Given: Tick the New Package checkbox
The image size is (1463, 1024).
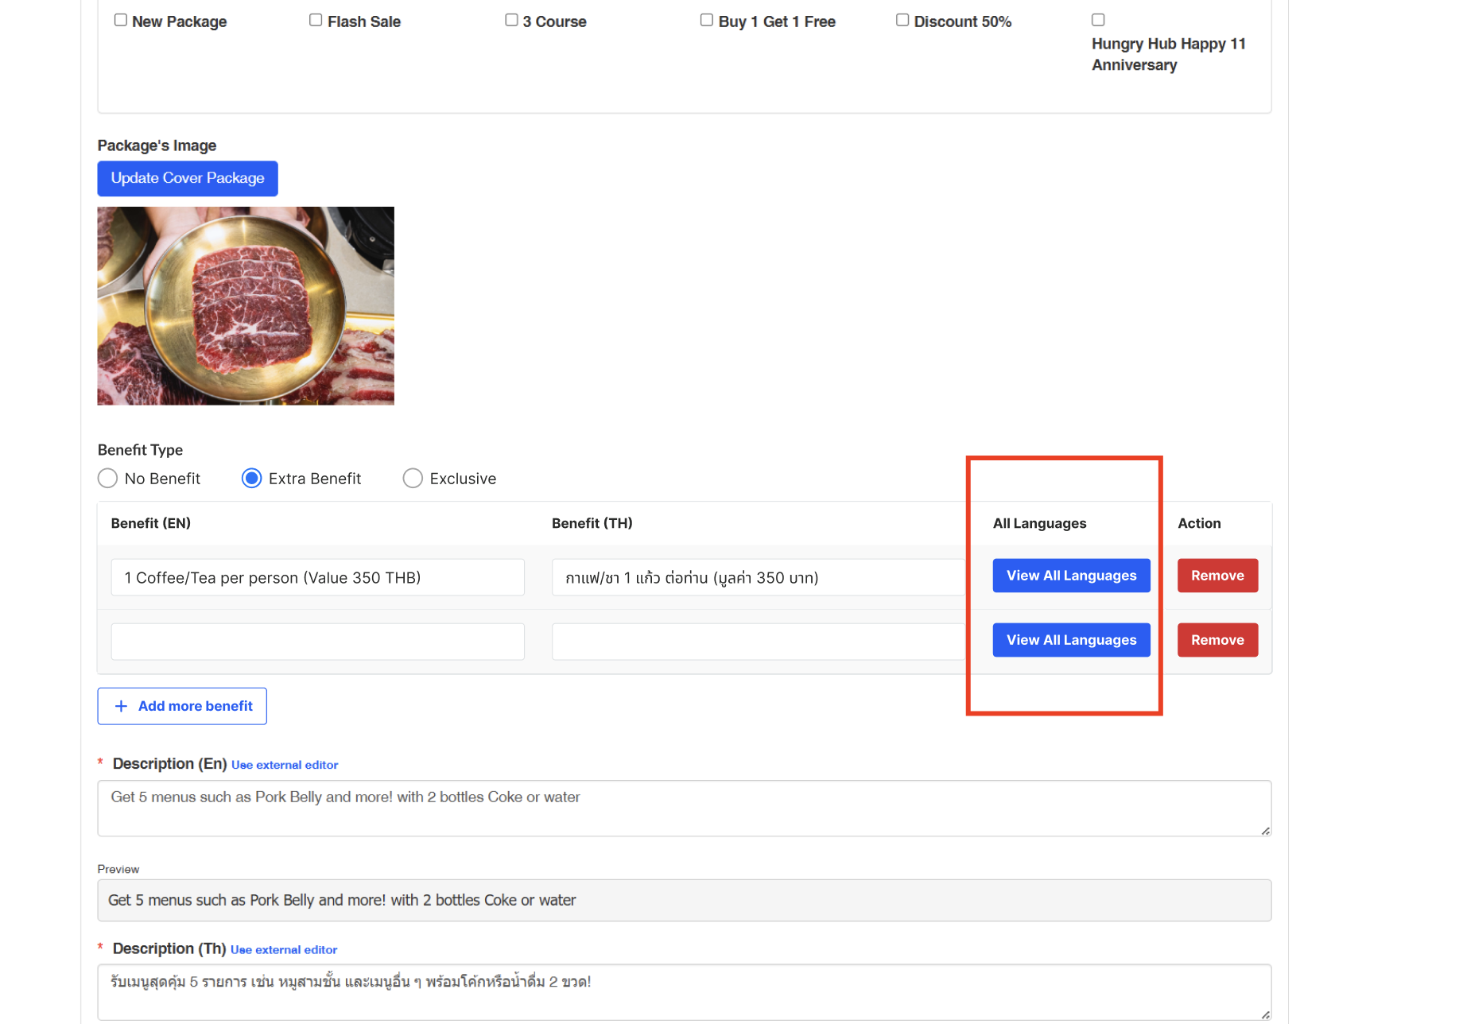Looking at the screenshot, I should 121,20.
